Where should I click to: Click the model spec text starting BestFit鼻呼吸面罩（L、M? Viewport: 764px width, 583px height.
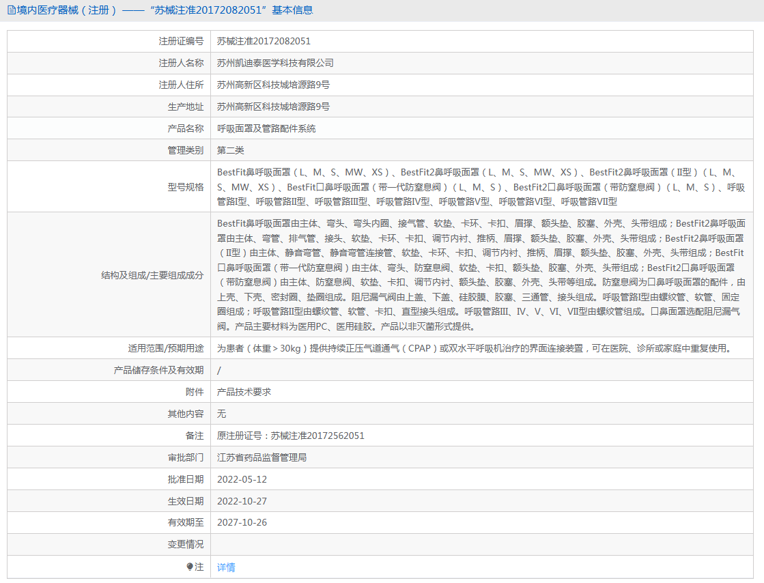point(481,187)
